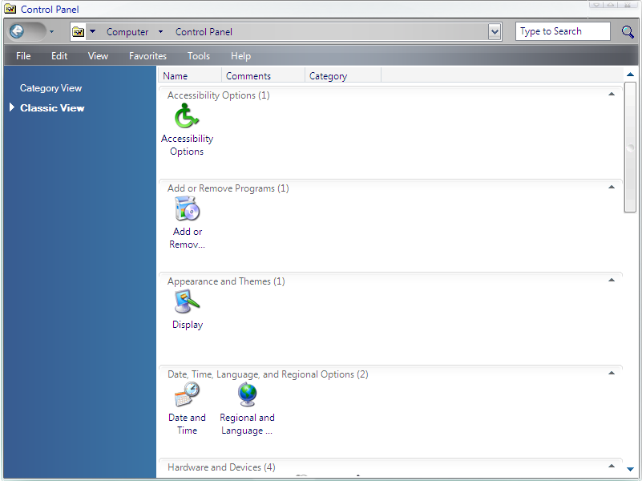Click the Back arrow button
Viewport: 642px width, 481px height.
[17, 31]
